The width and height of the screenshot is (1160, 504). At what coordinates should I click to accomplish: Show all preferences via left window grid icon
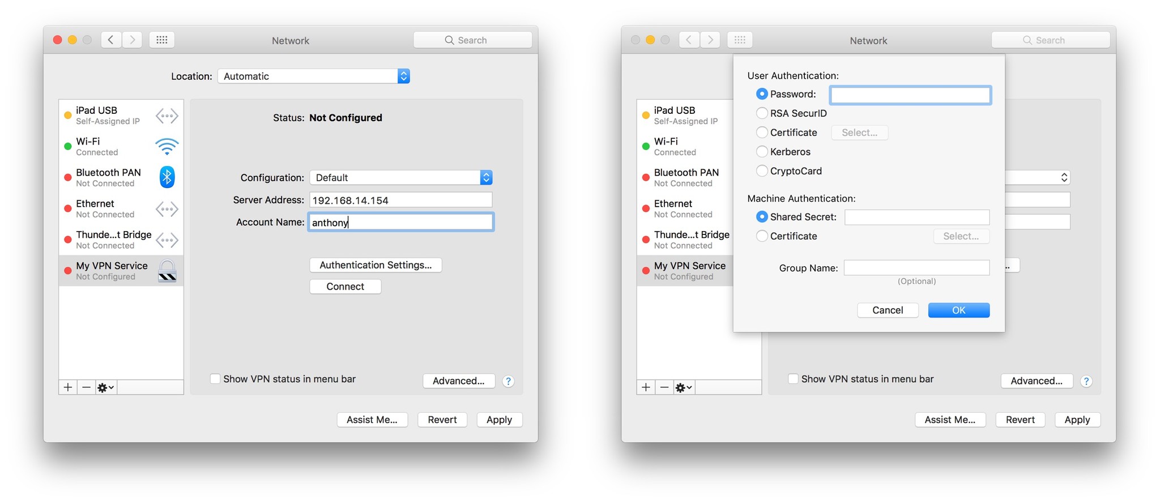click(x=162, y=40)
